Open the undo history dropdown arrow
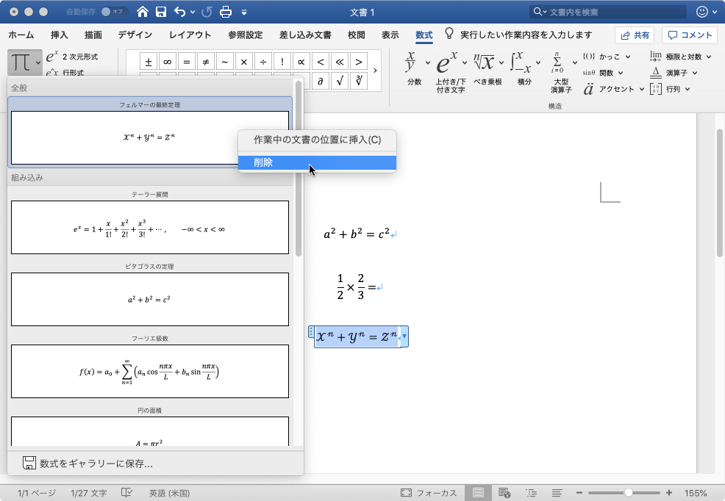The height and width of the screenshot is (501, 725). tap(193, 12)
